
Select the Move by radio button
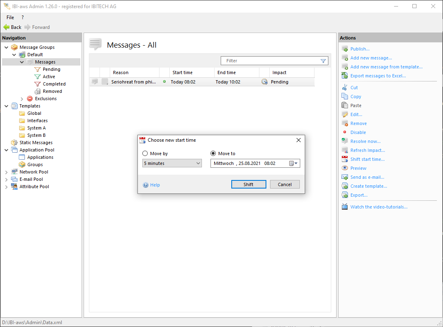[145, 154]
